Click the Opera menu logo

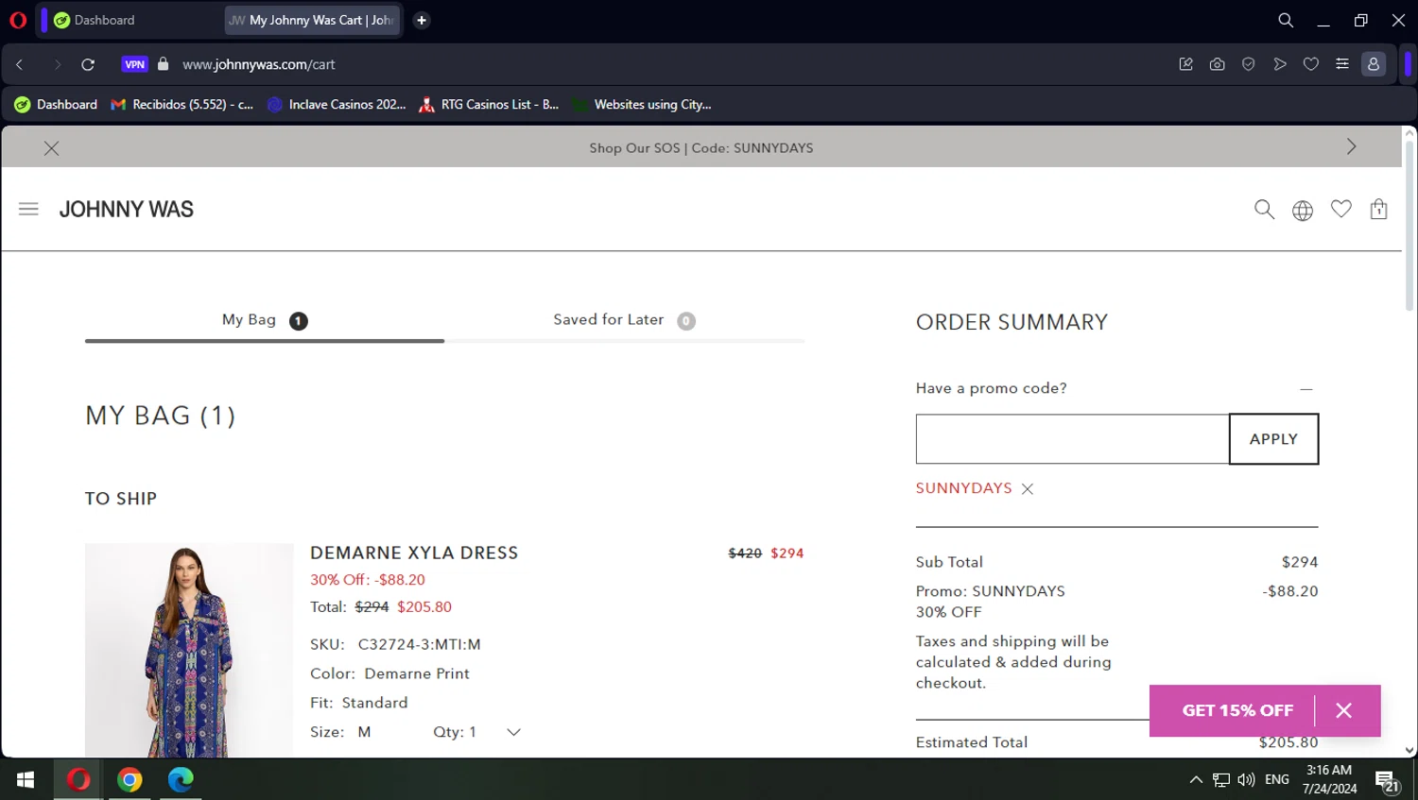pyautogui.click(x=18, y=20)
